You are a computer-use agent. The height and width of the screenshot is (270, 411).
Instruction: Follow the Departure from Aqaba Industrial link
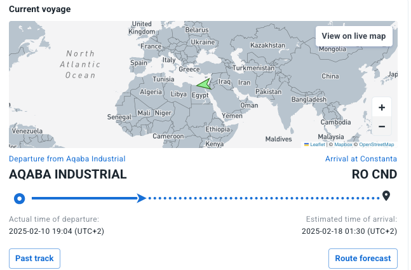coord(67,159)
